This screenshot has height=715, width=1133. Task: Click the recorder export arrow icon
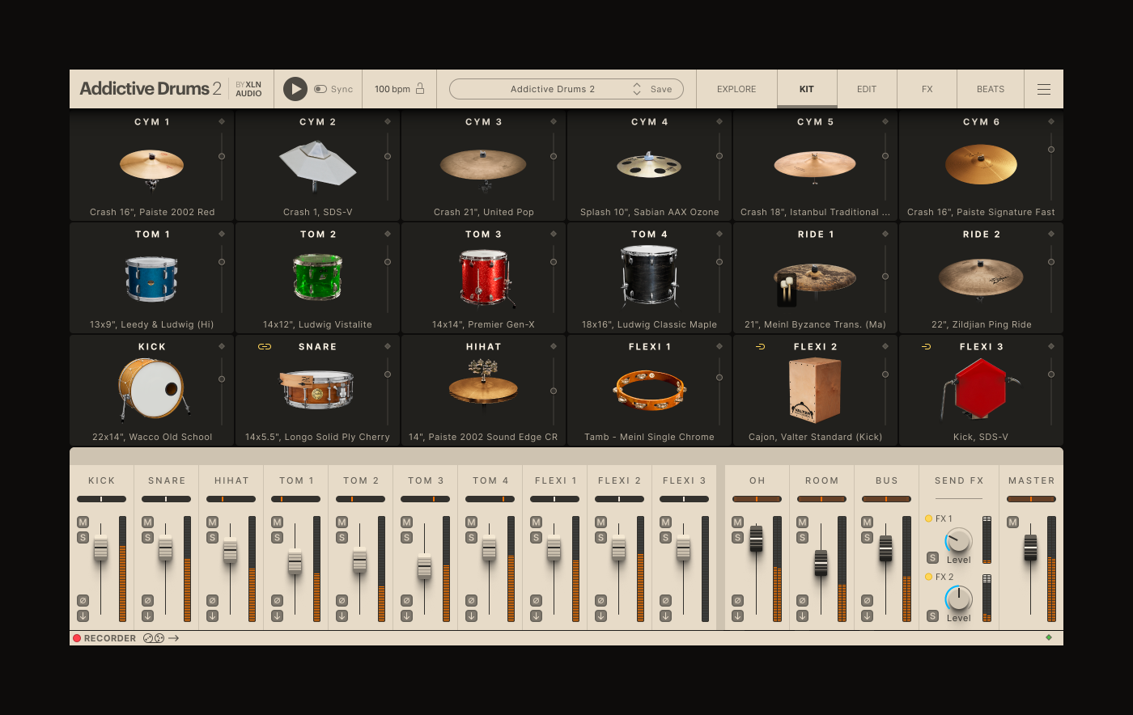(x=174, y=638)
